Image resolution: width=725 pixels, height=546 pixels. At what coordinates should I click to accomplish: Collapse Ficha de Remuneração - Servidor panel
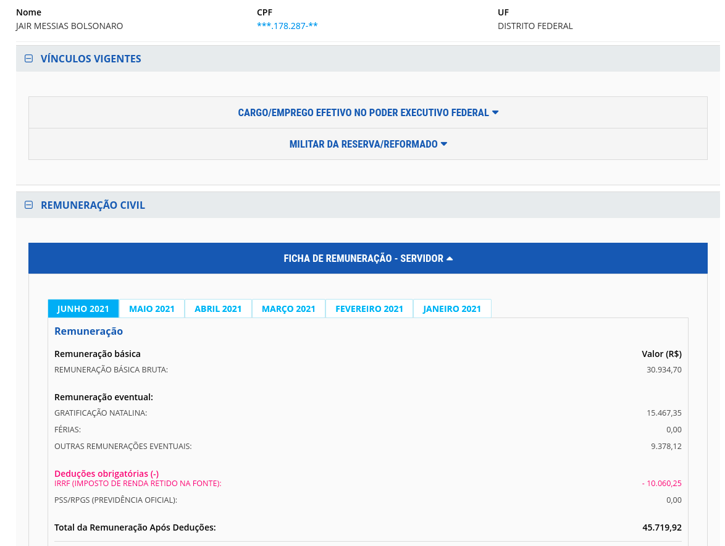pos(363,258)
